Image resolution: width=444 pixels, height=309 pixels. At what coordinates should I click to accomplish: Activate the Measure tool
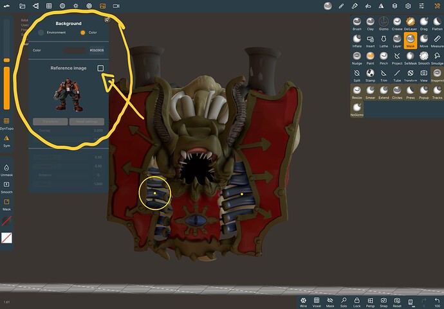click(x=437, y=41)
